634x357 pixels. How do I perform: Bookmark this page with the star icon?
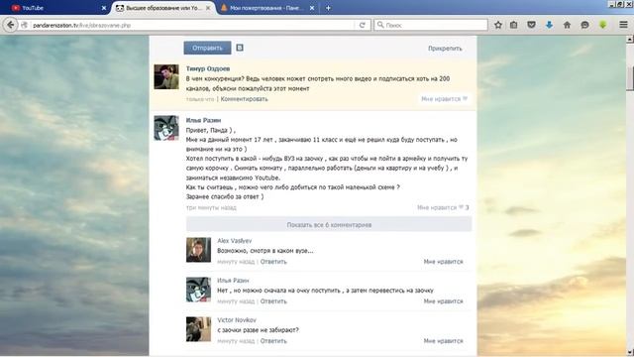pos(498,25)
